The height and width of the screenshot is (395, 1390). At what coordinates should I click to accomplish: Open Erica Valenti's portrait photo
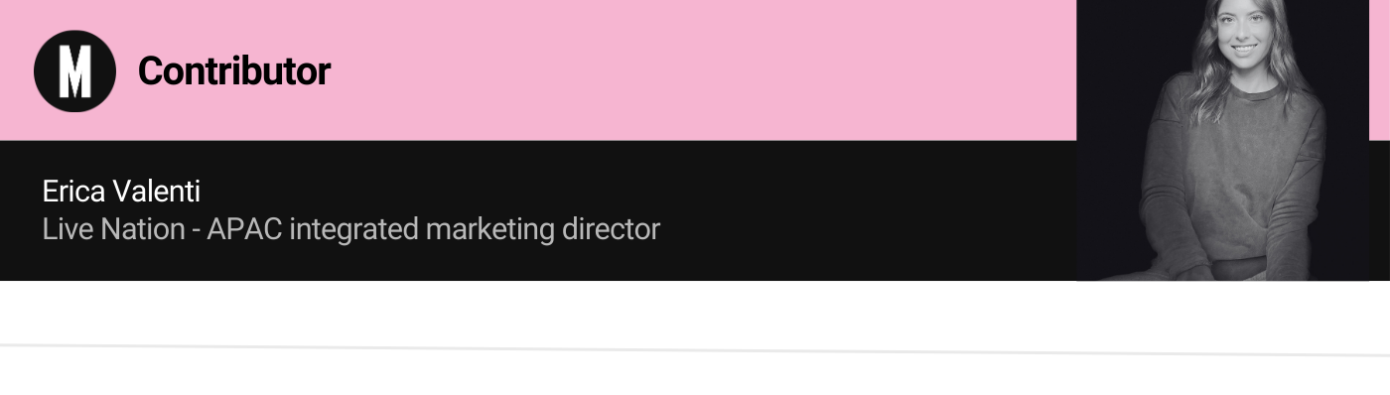click(1222, 140)
